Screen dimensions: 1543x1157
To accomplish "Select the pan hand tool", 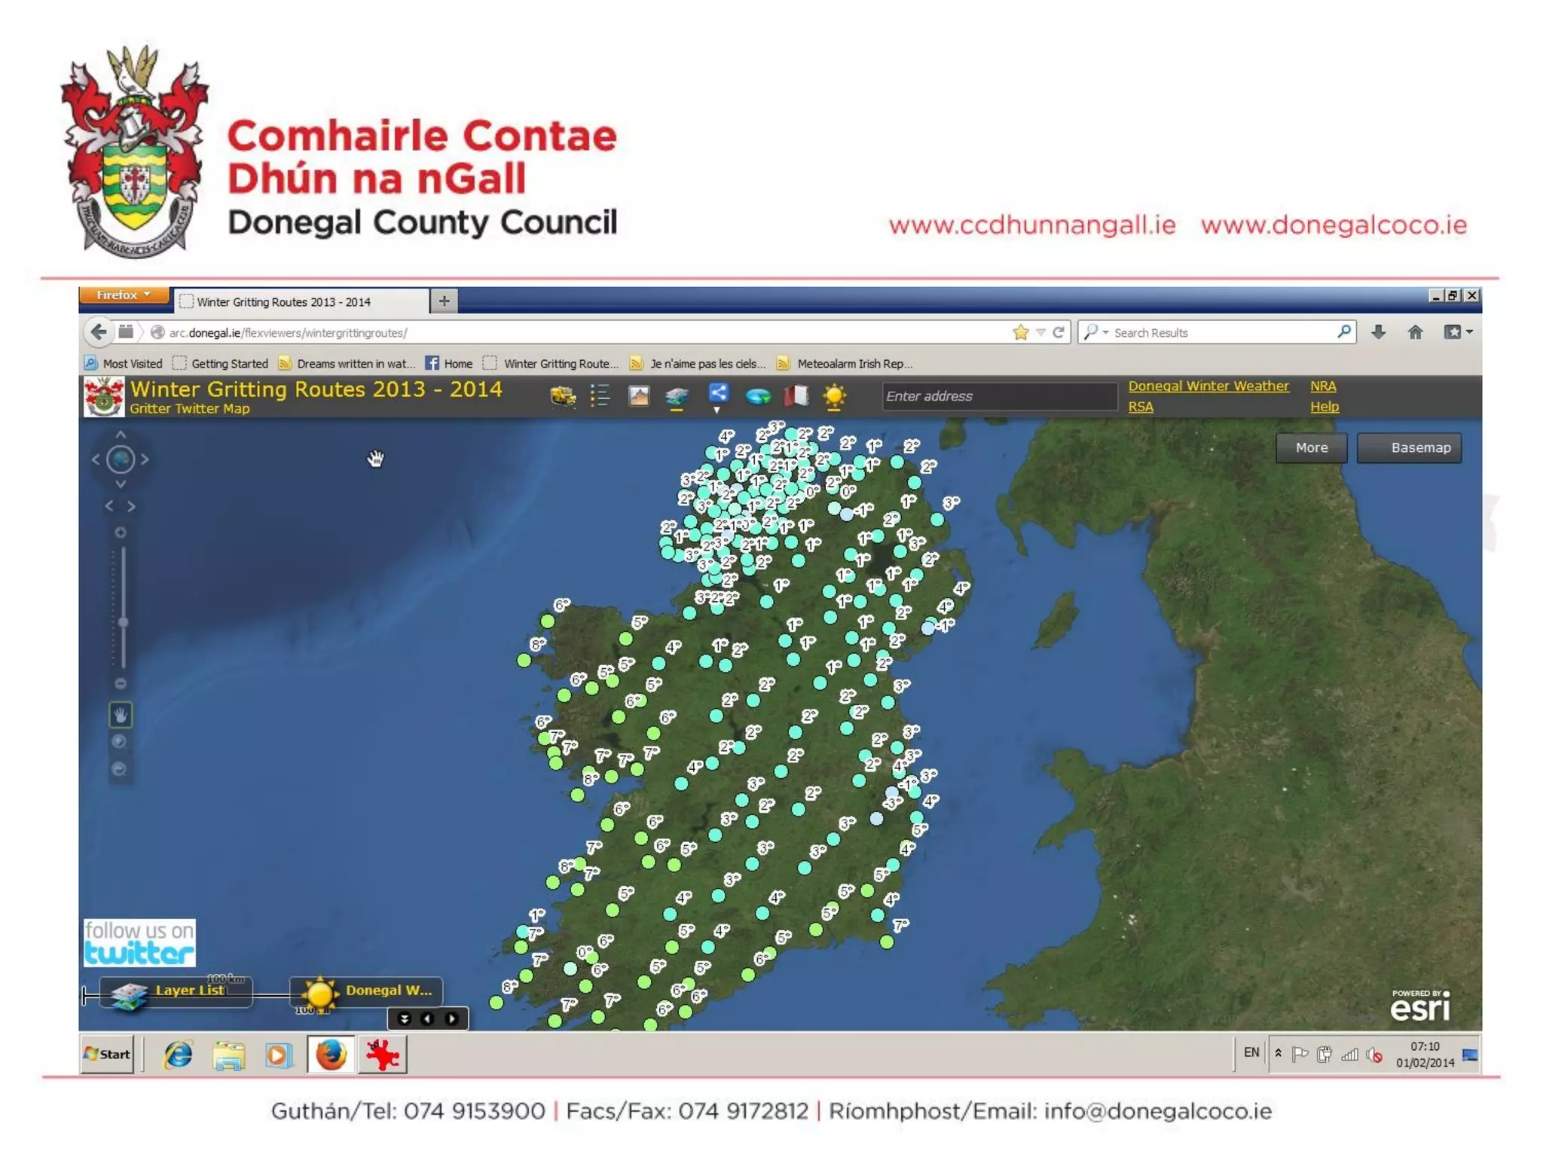I will 121,715.
